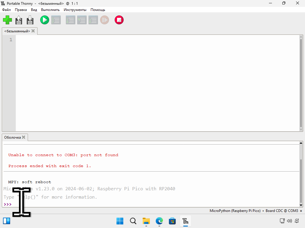The image size is (305, 228).
Task: Click the Step into toolbar icon
Action: coord(82,20)
